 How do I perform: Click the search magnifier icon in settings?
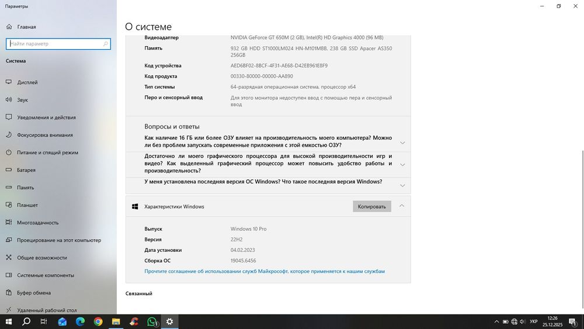[x=105, y=44]
